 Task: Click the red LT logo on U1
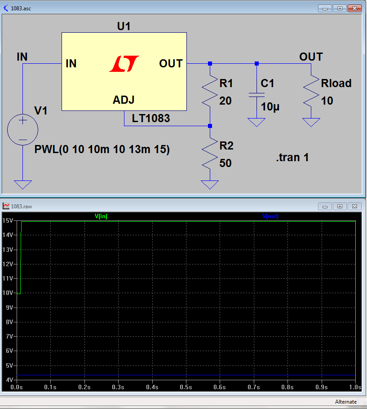pos(124,64)
